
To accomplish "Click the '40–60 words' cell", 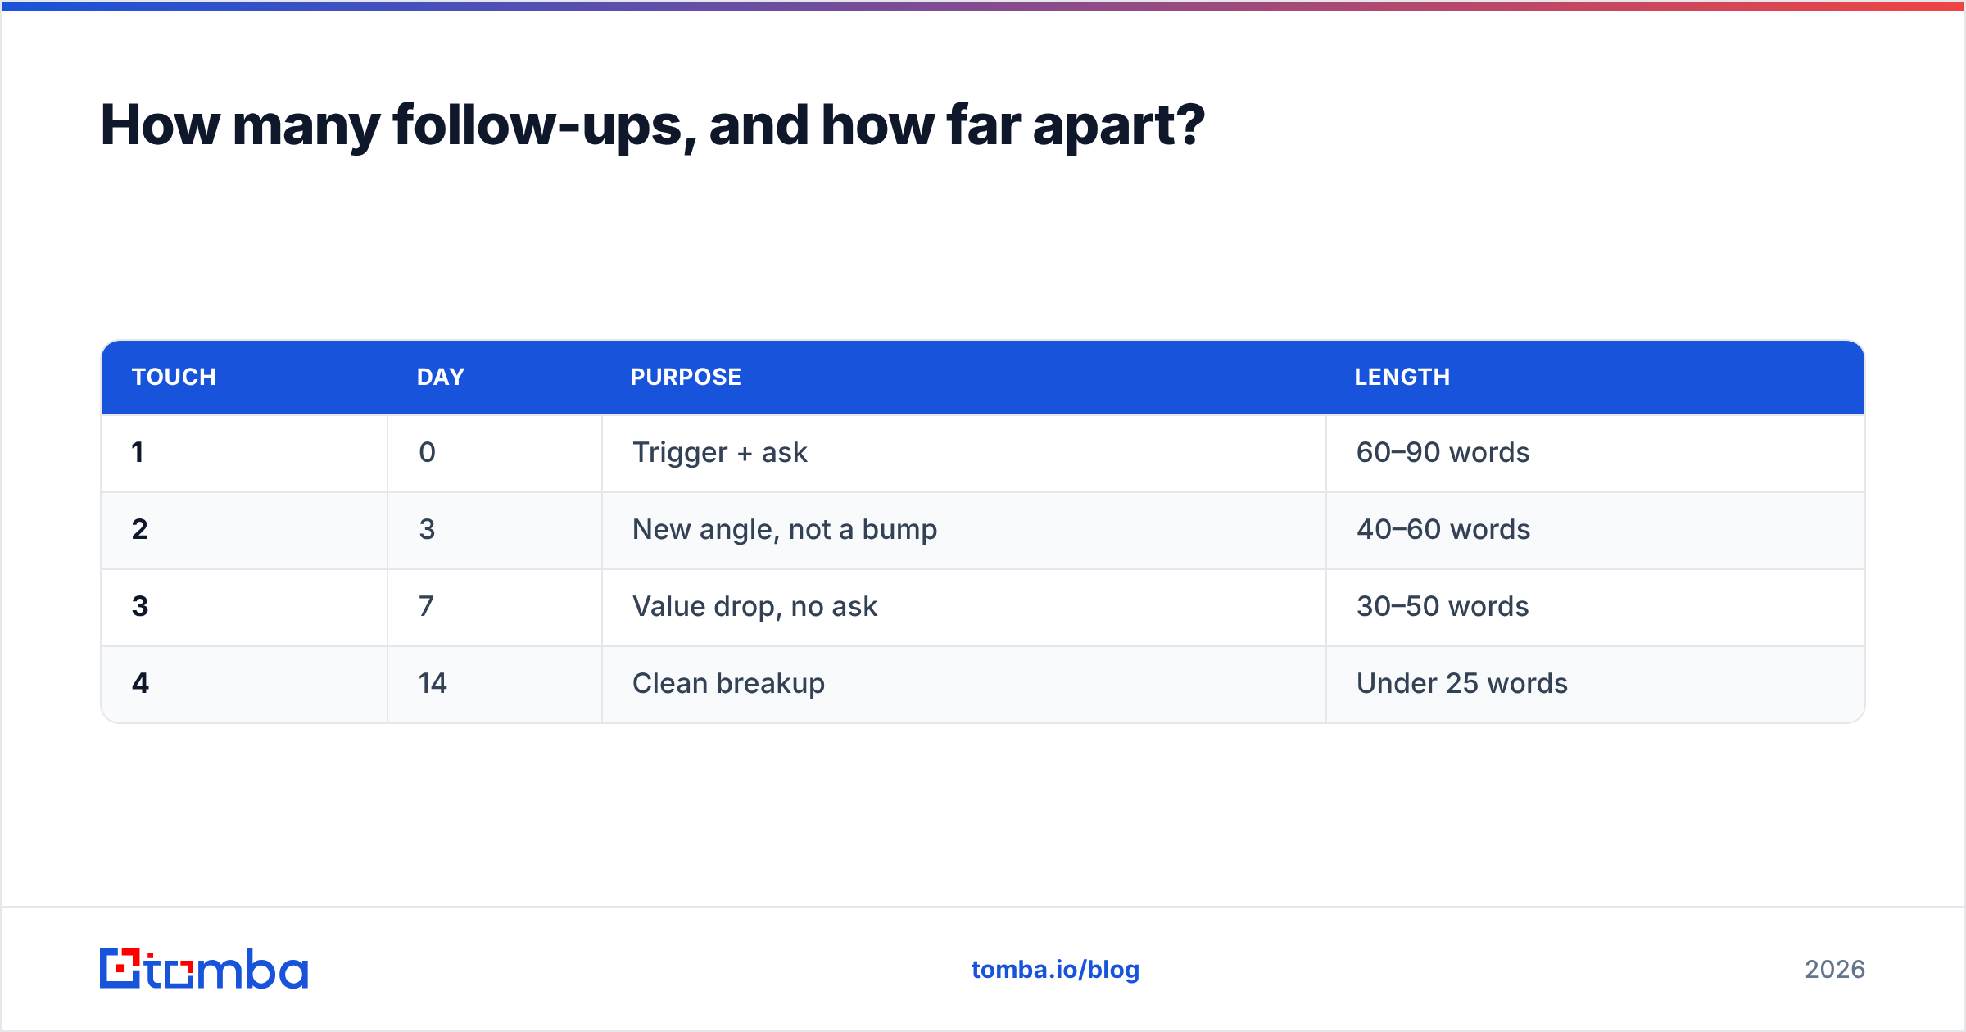I will click(x=1596, y=530).
